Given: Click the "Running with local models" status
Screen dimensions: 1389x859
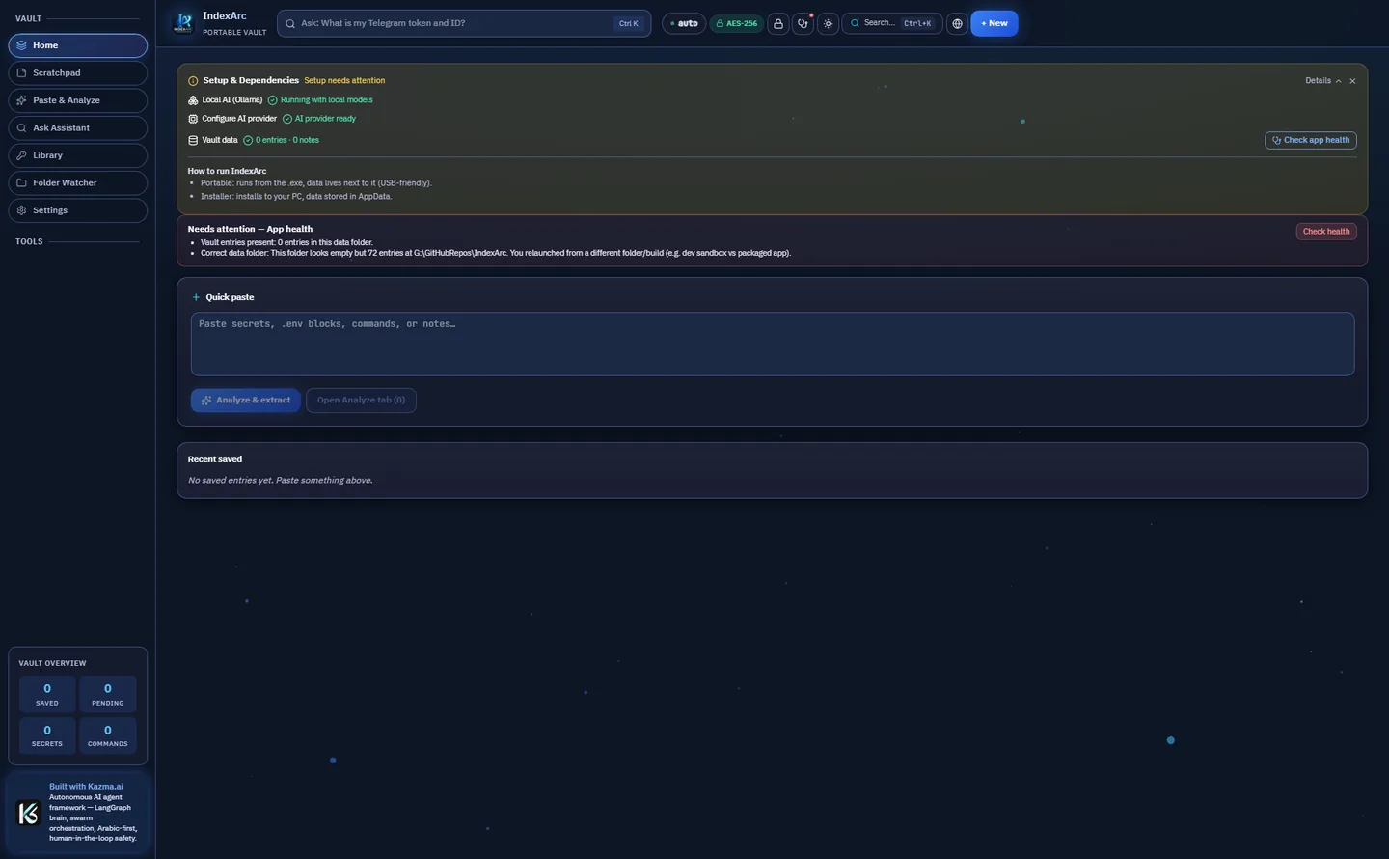Looking at the screenshot, I should pyautogui.click(x=326, y=100).
